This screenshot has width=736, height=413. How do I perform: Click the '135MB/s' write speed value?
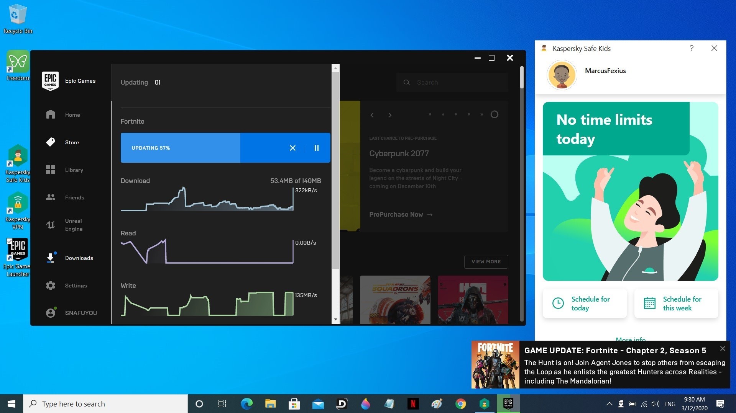306,295
